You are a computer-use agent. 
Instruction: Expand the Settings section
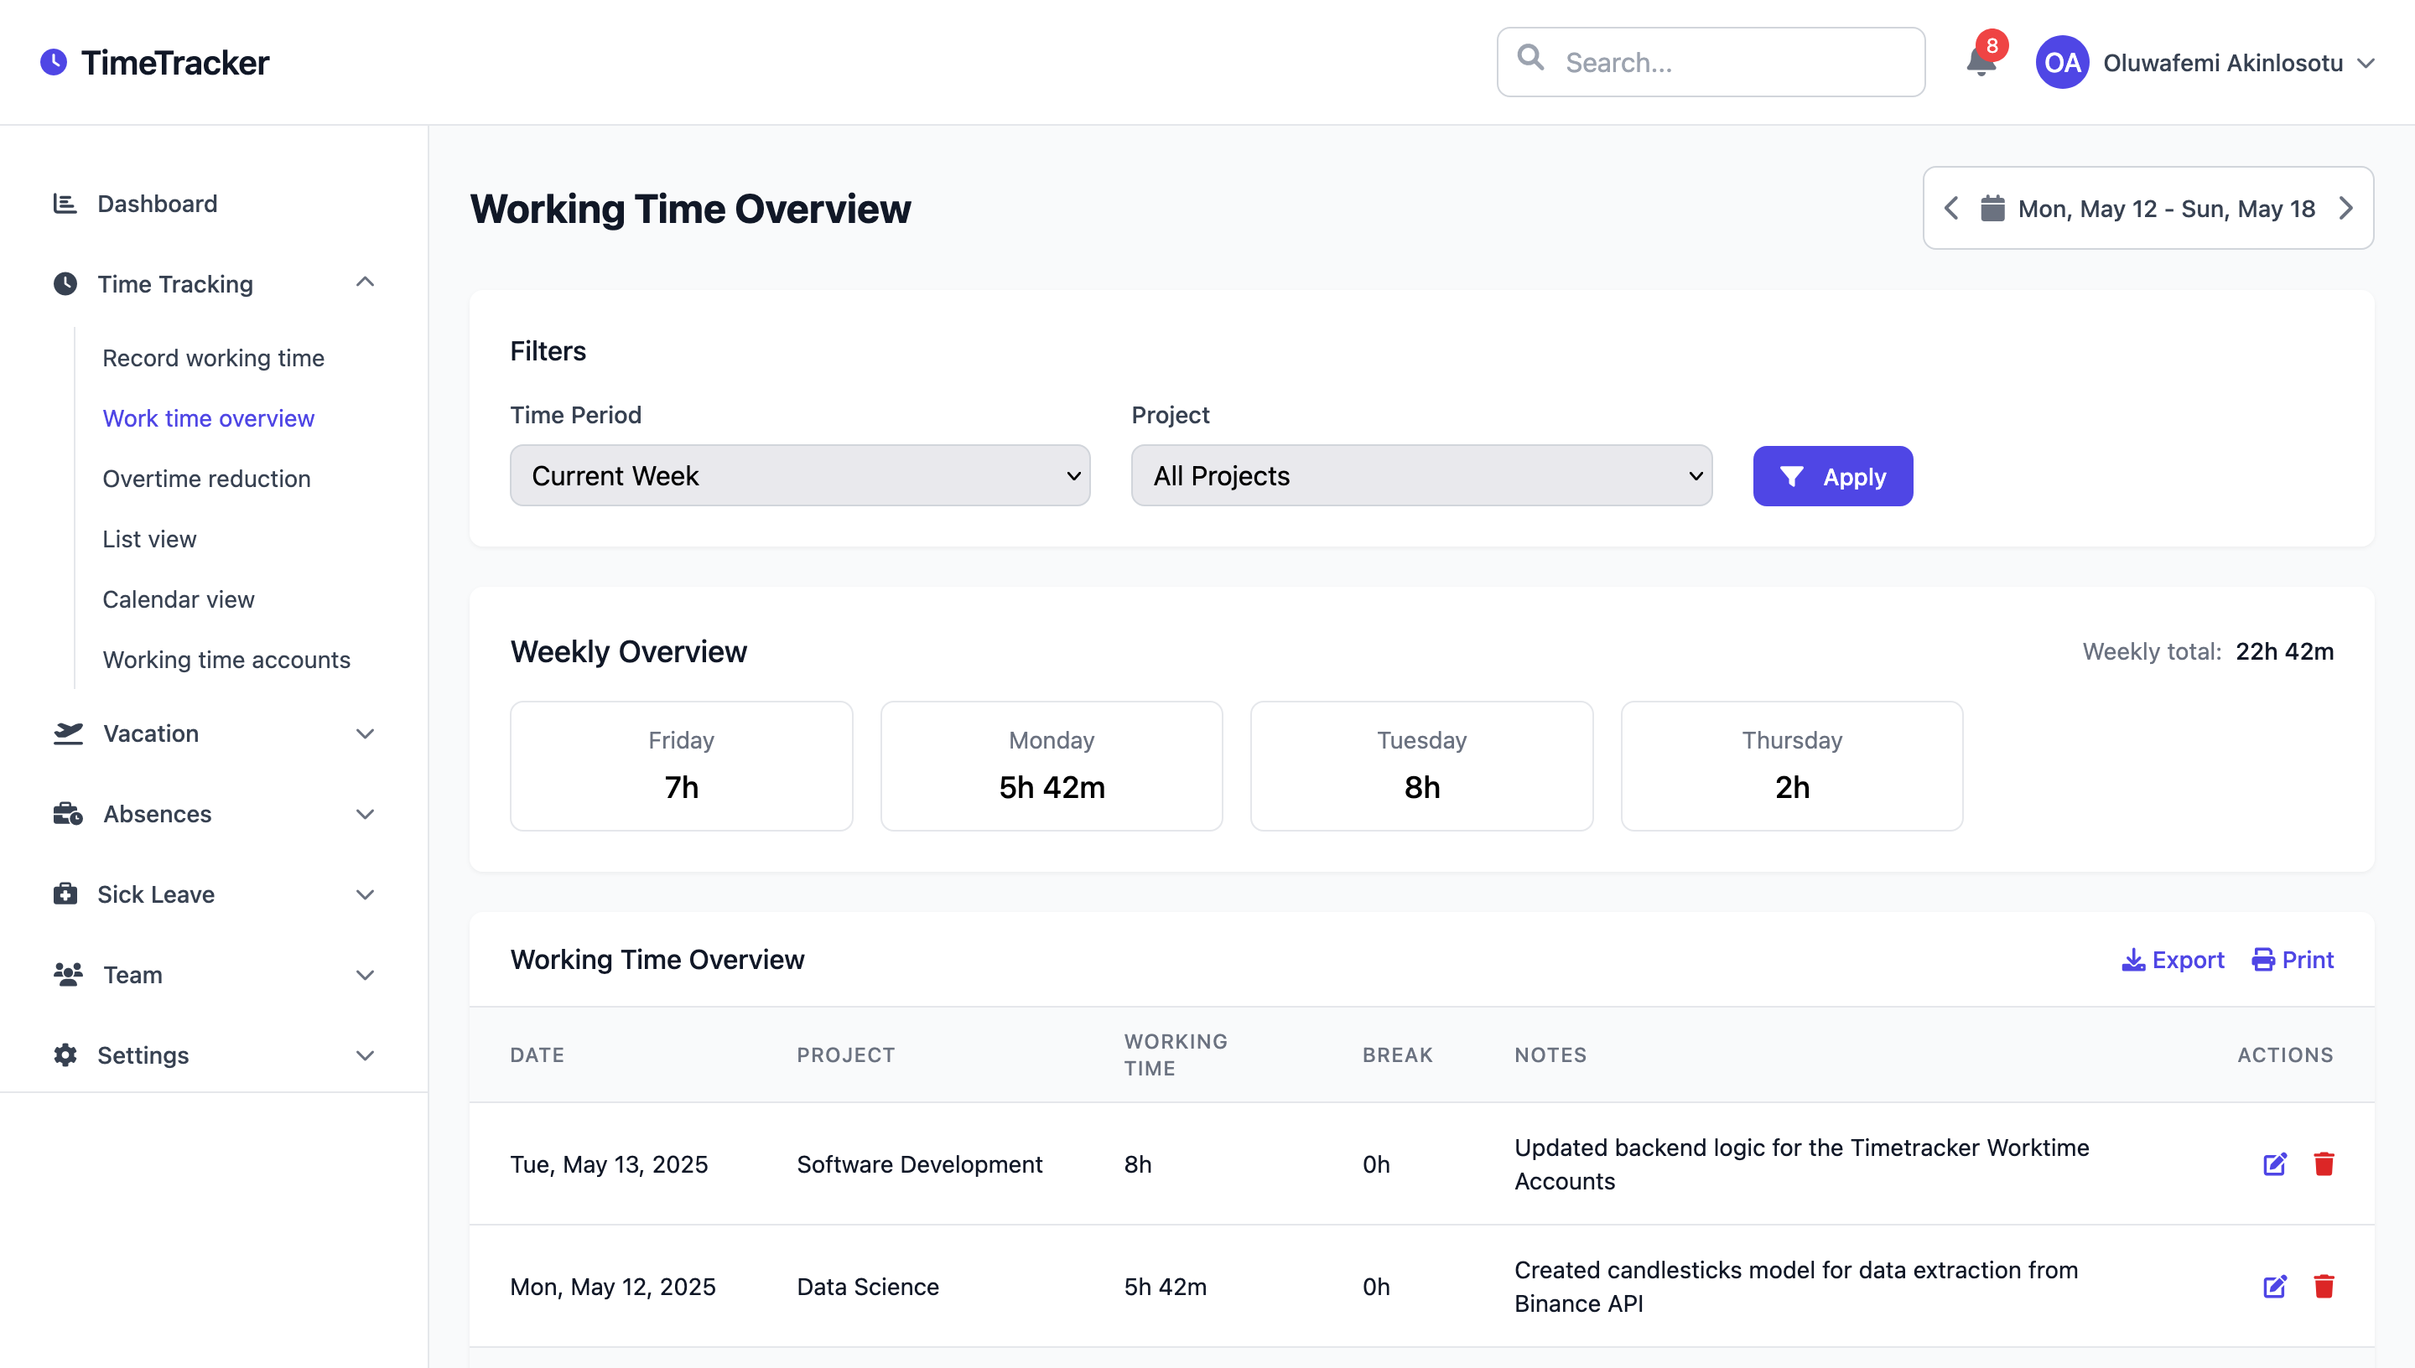pyautogui.click(x=366, y=1055)
